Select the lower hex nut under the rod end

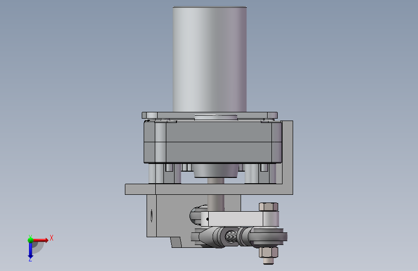point(269,252)
